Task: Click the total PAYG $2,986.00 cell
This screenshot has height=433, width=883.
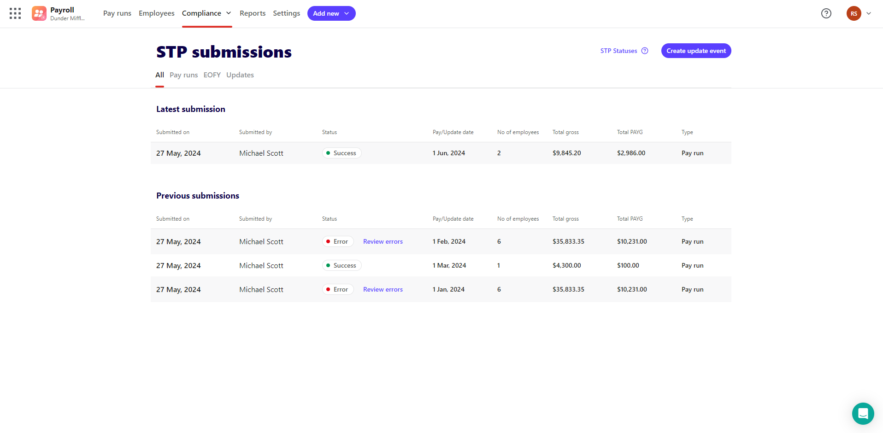Action: tap(631, 153)
